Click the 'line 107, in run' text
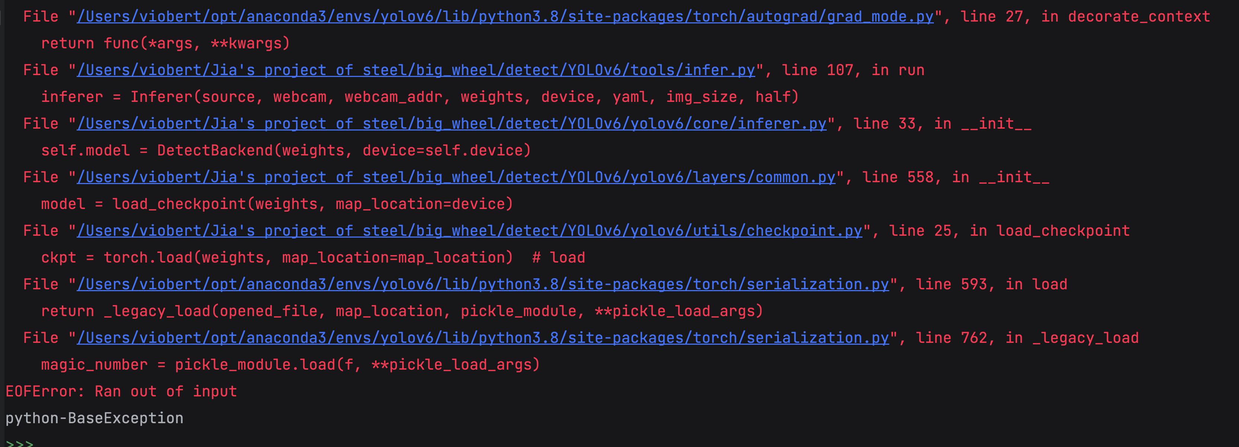Screen dimensions: 1239x447 point(853,71)
